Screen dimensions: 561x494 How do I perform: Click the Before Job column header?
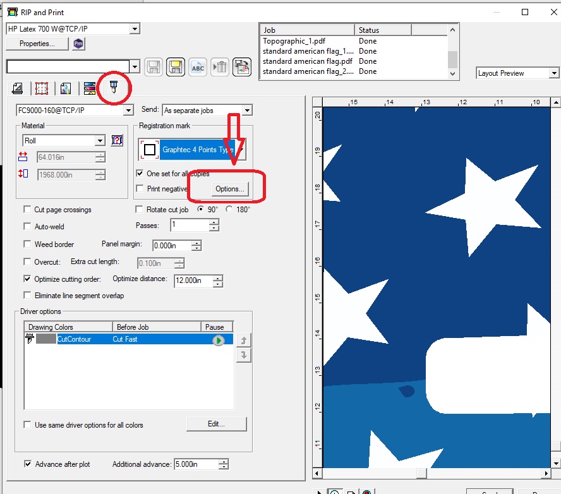(157, 327)
